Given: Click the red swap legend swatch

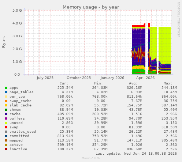Looking at the screenshot, I should click(6, 127).
